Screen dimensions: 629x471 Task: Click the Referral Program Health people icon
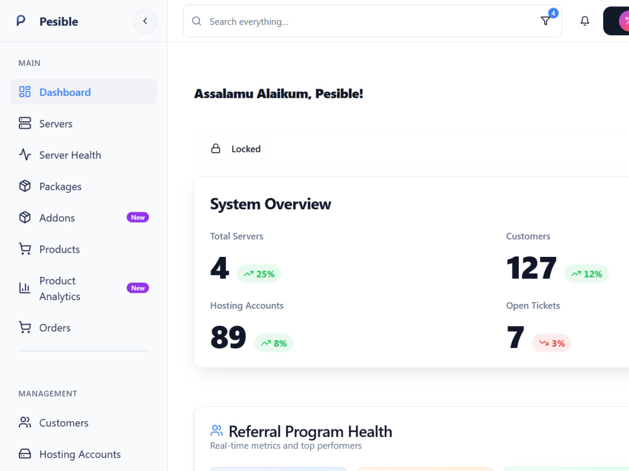point(216,431)
